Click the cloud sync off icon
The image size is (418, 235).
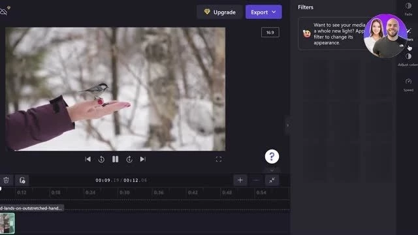pos(4,12)
